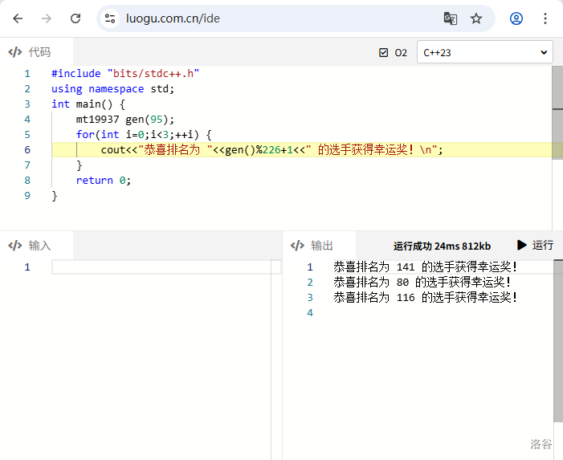Open the C++23 language dropdown
This screenshot has width=563, height=460.
[484, 53]
